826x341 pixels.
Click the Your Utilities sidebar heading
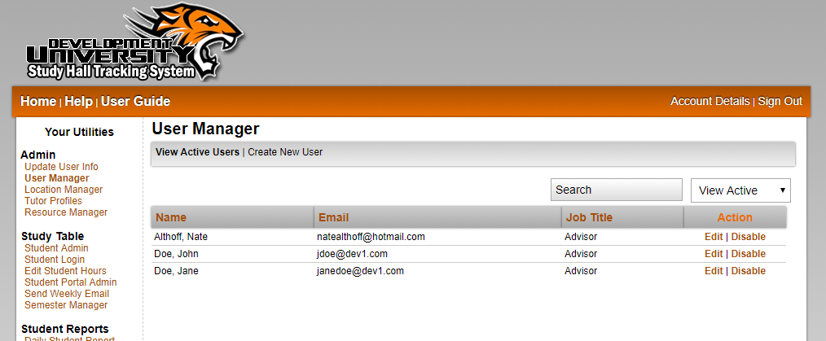pyautogui.click(x=79, y=132)
